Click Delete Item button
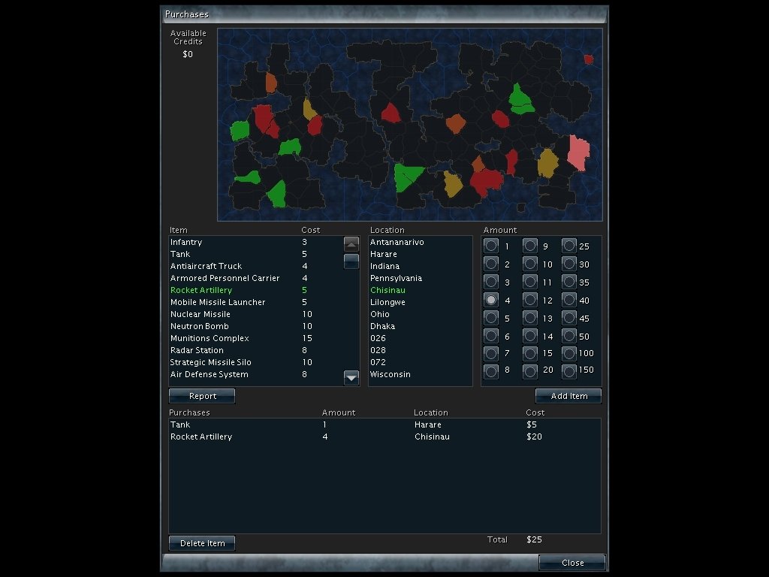 pyautogui.click(x=202, y=543)
